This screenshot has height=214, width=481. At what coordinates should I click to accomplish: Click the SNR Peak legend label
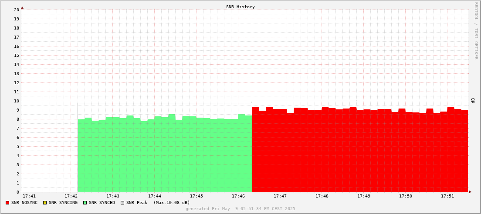click(137, 203)
